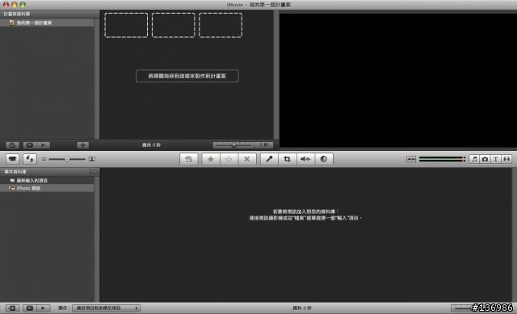Toggle event library visibility at bottom-left
The height and width of the screenshot is (314, 517).
coord(13,308)
